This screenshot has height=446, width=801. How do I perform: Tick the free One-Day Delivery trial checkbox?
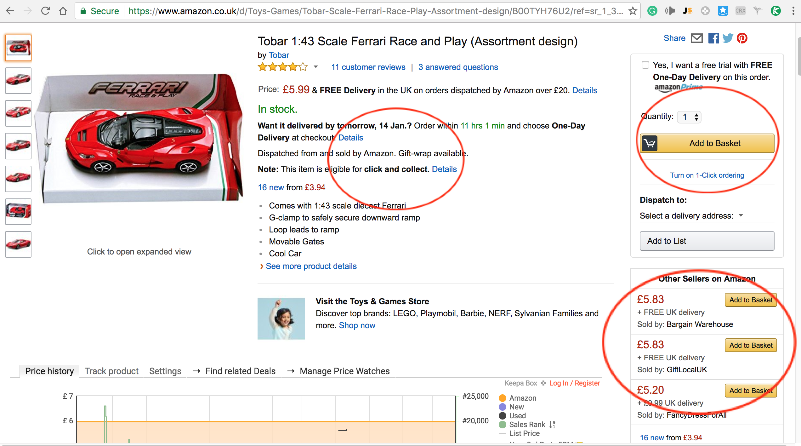point(645,65)
